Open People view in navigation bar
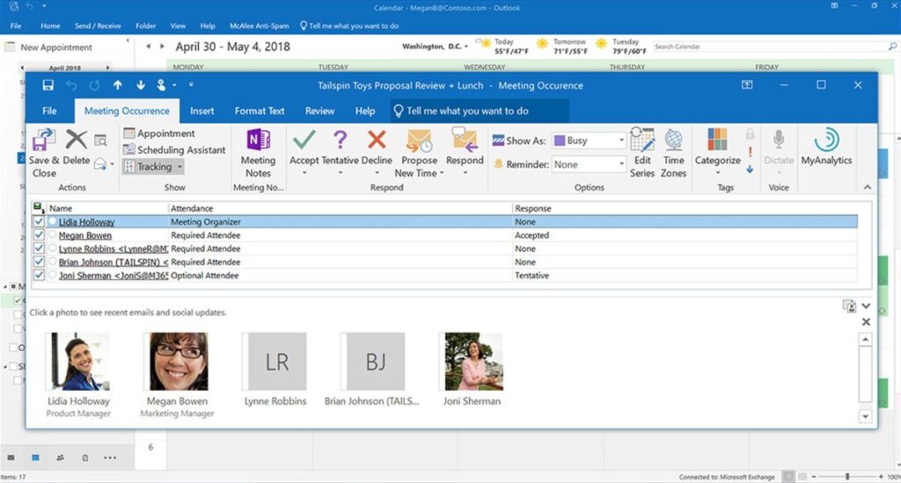The height and width of the screenshot is (483, 901). pos(61,458)
